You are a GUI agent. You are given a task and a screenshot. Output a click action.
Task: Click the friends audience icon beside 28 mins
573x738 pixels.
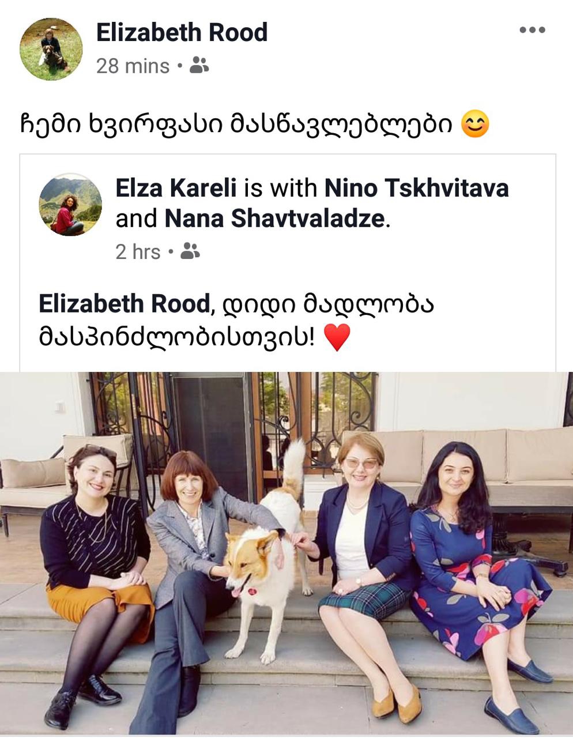point(199,65)
